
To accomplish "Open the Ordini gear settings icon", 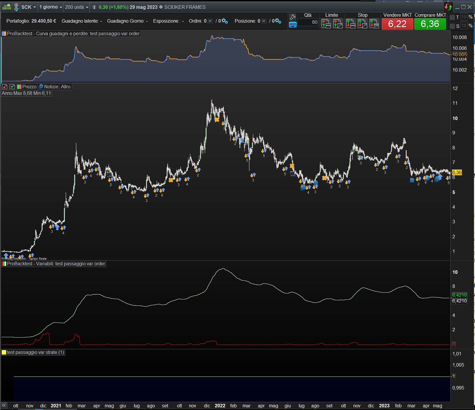I will click(224, 21).
